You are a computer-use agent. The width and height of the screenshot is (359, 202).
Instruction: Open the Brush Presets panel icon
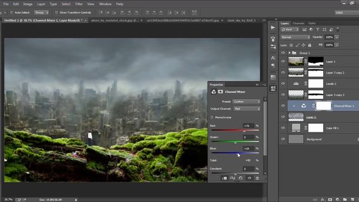coord(273,39)
